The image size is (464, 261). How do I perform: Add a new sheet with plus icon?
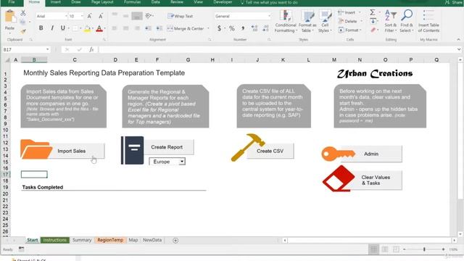click(175, 240)
